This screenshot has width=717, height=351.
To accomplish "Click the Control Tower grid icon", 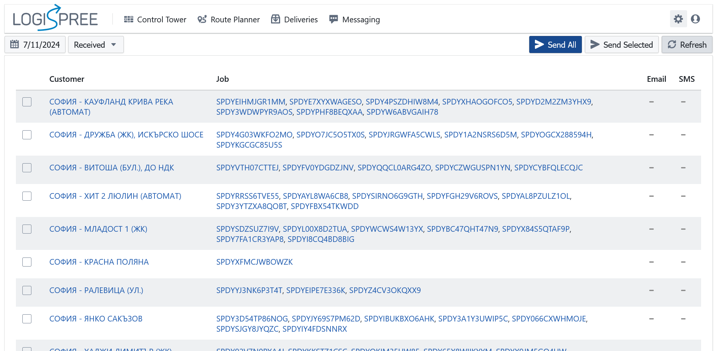I will [x=129, y=19].
